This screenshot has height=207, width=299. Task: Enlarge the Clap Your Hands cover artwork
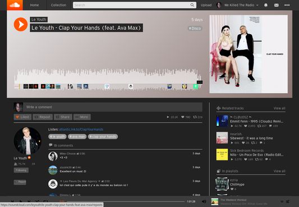coord(249,54)
